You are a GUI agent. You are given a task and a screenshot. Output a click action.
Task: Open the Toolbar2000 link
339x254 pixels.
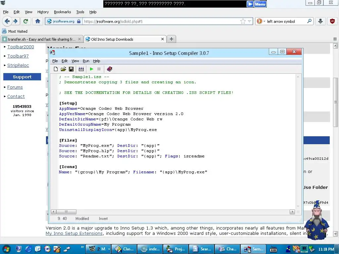click(21, 47)
